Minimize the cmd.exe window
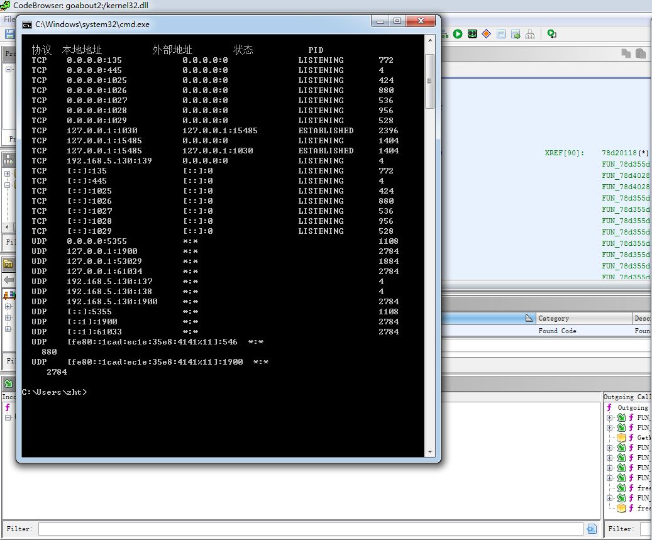The width and height of the screenshot is (652, 540). point(380,21)
